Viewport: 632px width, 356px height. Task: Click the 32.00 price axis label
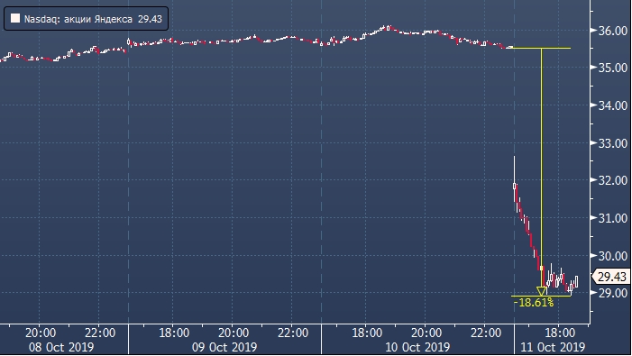(613, 180)
